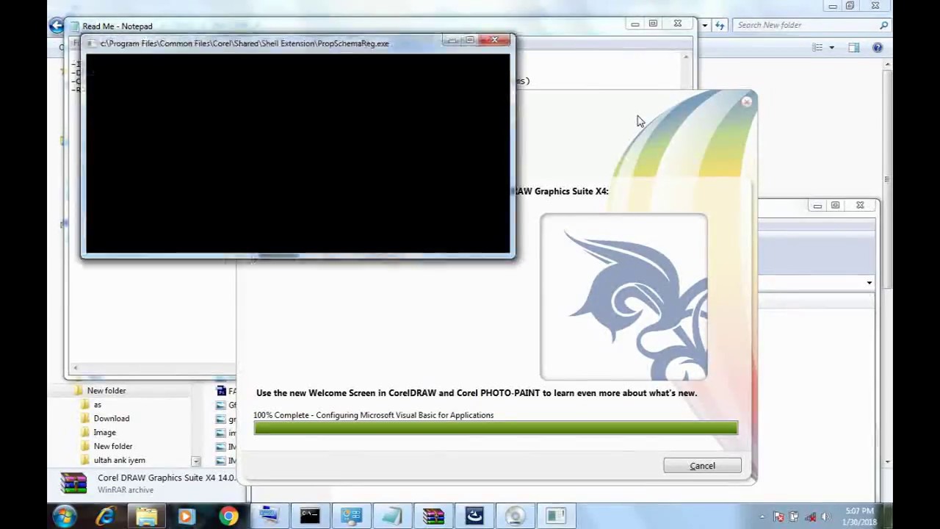Click the CorelDRAW artwork preview image
Image resolution: width=940 pixels, height=529 pixels.
[x=623, y=297]
